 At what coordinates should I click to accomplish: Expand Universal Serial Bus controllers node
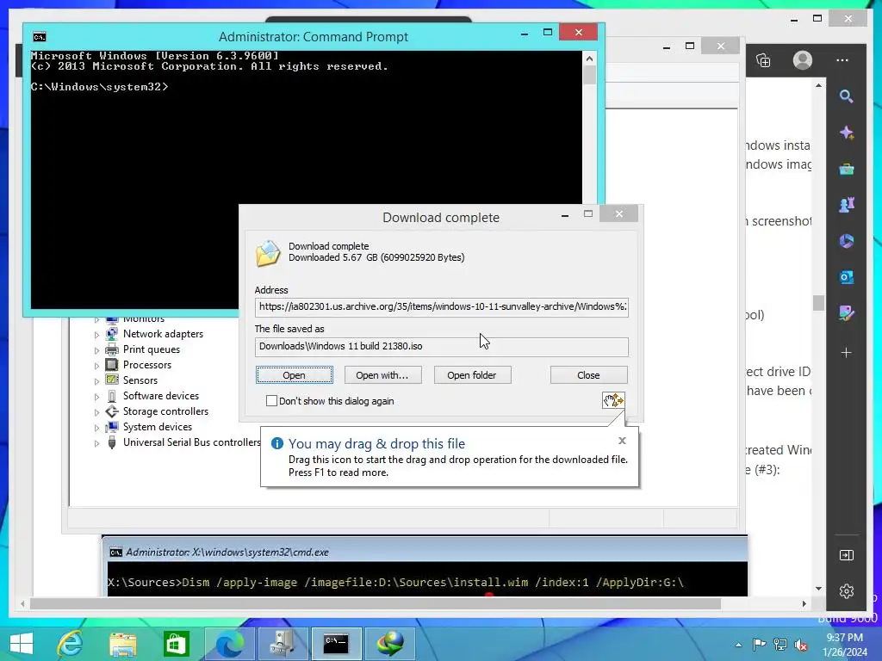(96, 443)
